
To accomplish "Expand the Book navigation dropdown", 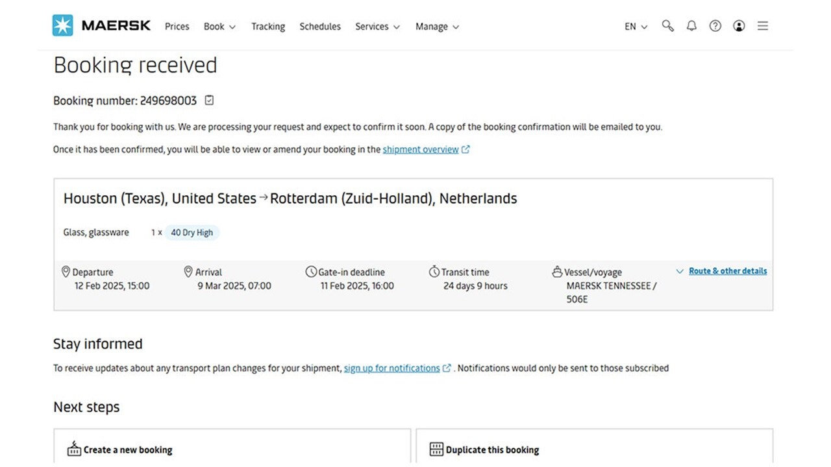I will point(219,27).
